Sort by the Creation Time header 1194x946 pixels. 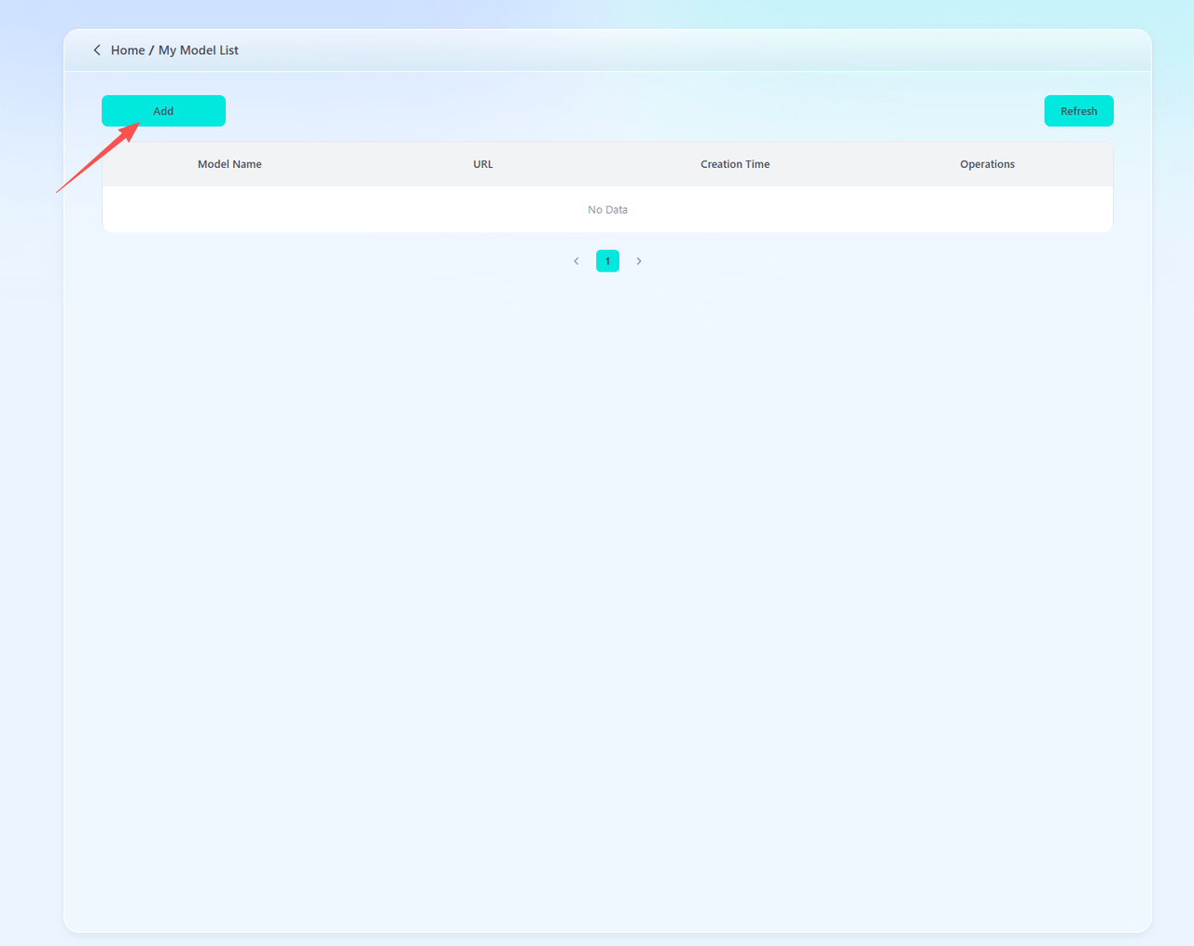735,164
